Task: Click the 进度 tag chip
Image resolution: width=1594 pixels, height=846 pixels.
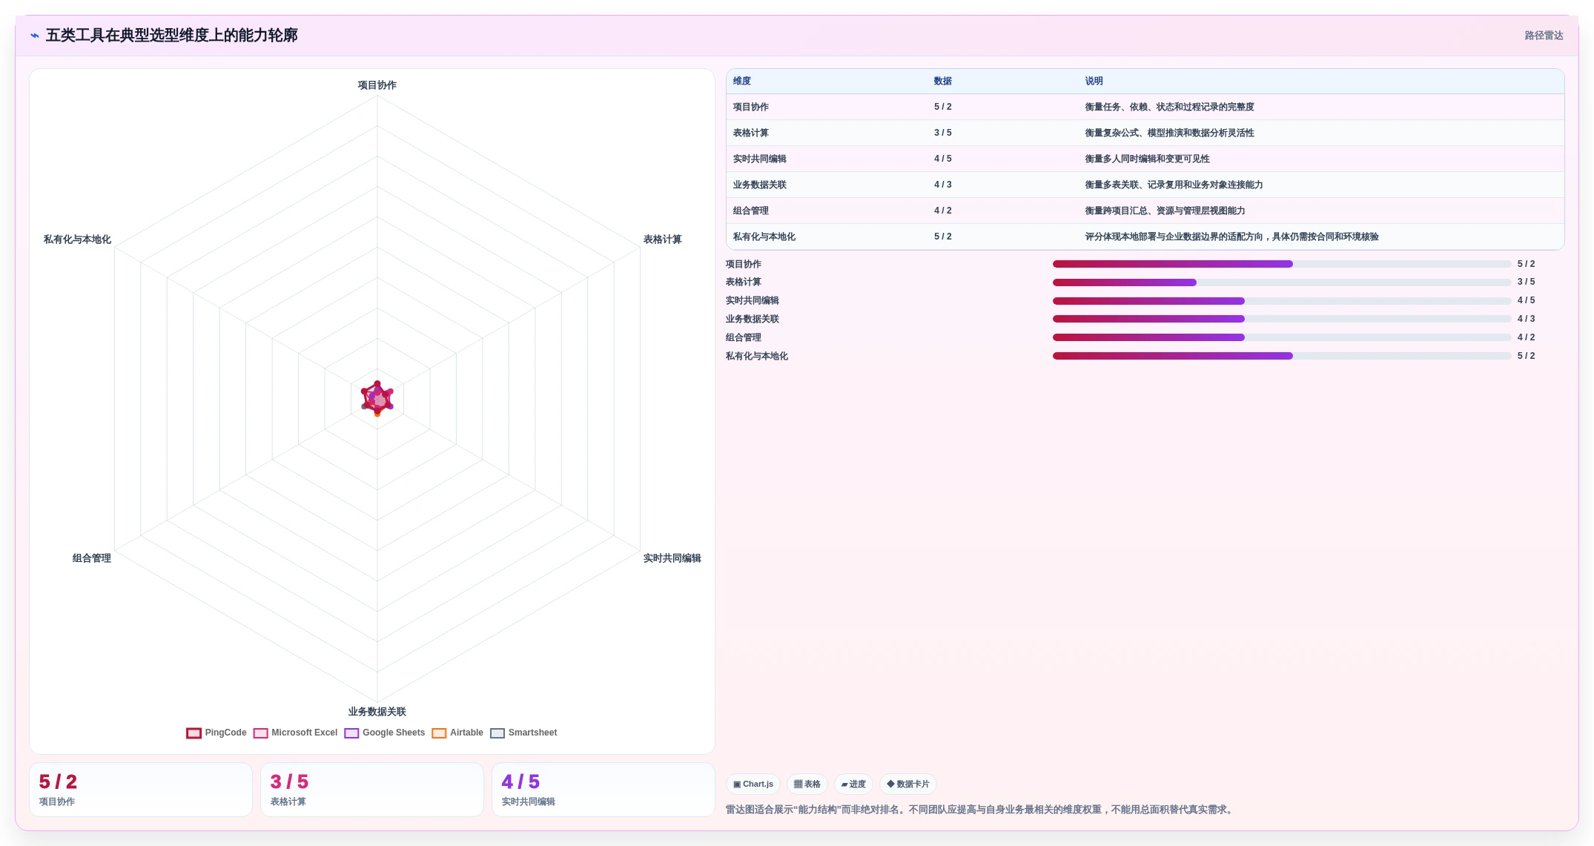Action: click(x=853, y=784)
